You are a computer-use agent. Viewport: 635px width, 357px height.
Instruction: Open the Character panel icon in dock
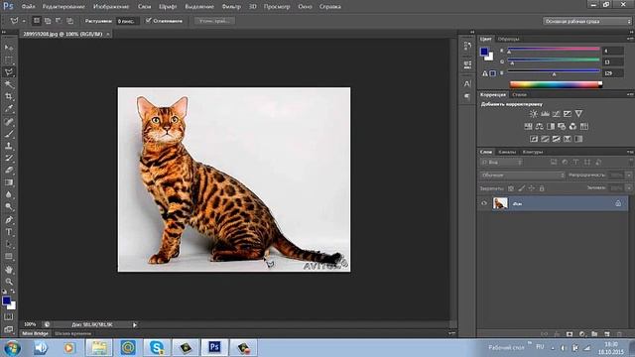[467, 83]
